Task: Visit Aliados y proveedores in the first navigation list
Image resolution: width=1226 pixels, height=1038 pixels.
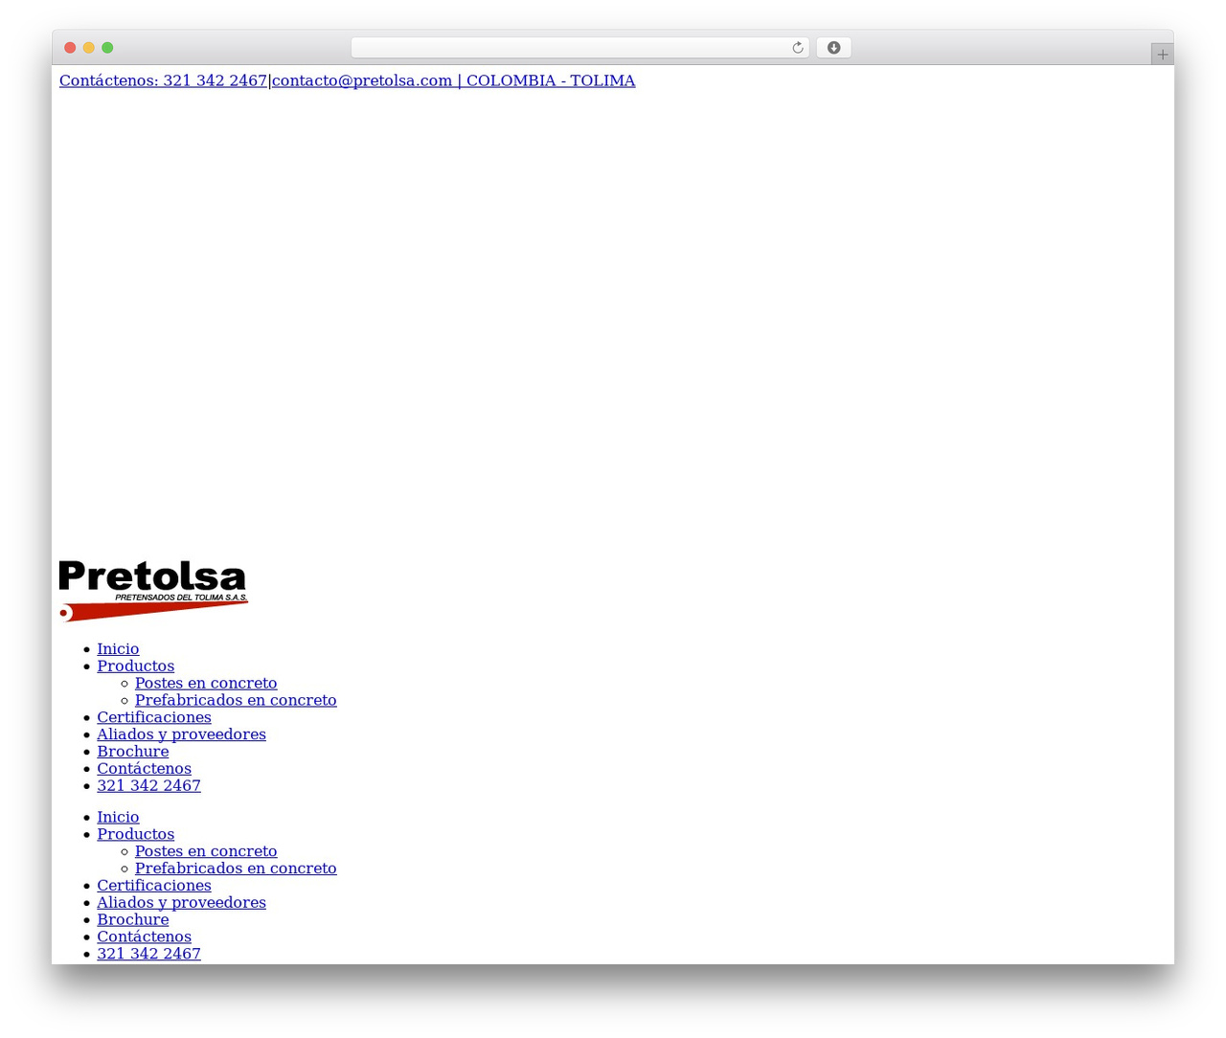Action: click(181, 734)
